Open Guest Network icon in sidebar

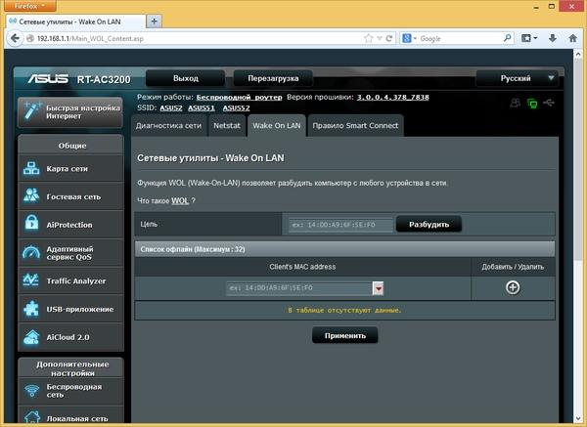(31, 196)
